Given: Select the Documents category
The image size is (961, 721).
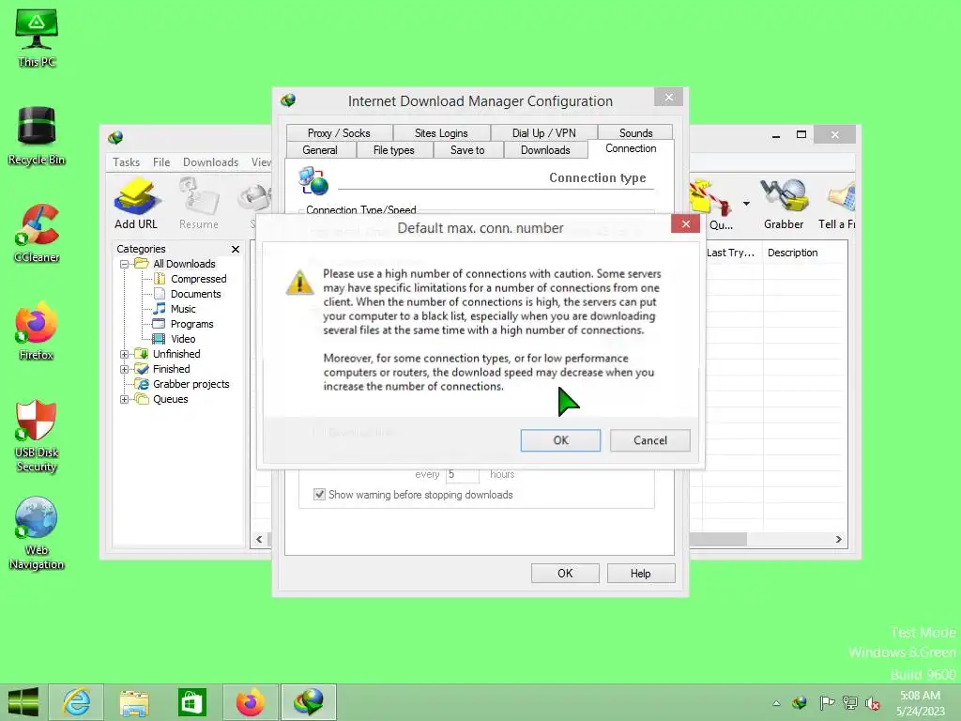Looking at the screenshot, I should tap(195, 294).
